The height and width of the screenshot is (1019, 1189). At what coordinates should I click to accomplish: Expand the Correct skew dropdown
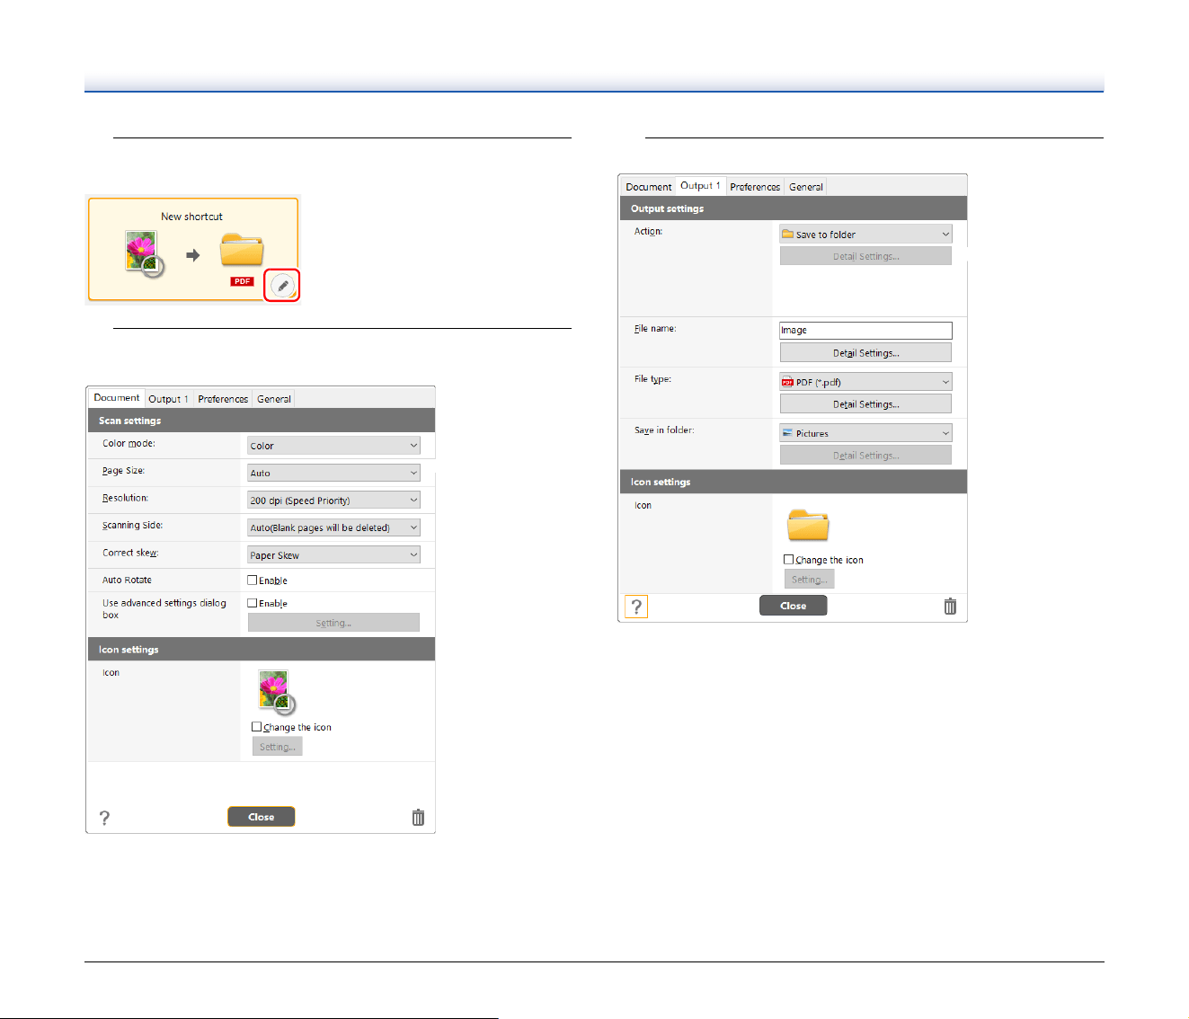[333, 554]
